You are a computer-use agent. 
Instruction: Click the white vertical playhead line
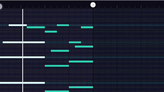(x=23, y=51)
